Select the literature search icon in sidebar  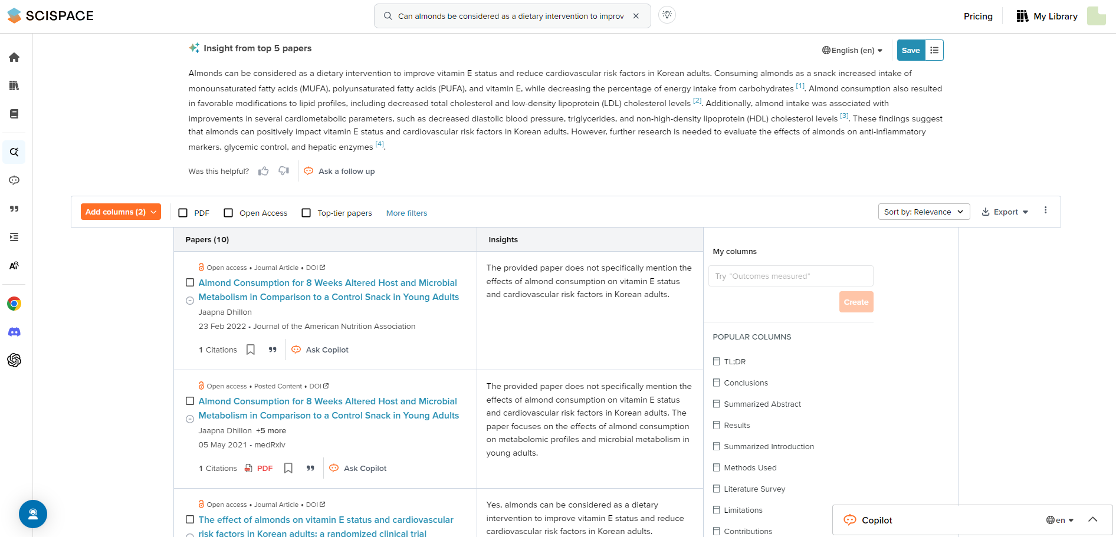click(14, 152)
